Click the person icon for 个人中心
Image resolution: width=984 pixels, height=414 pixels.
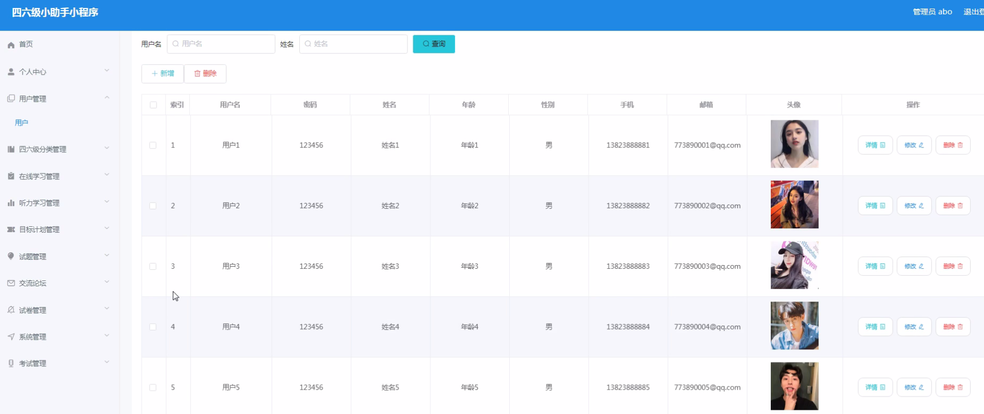click(11, 72)
